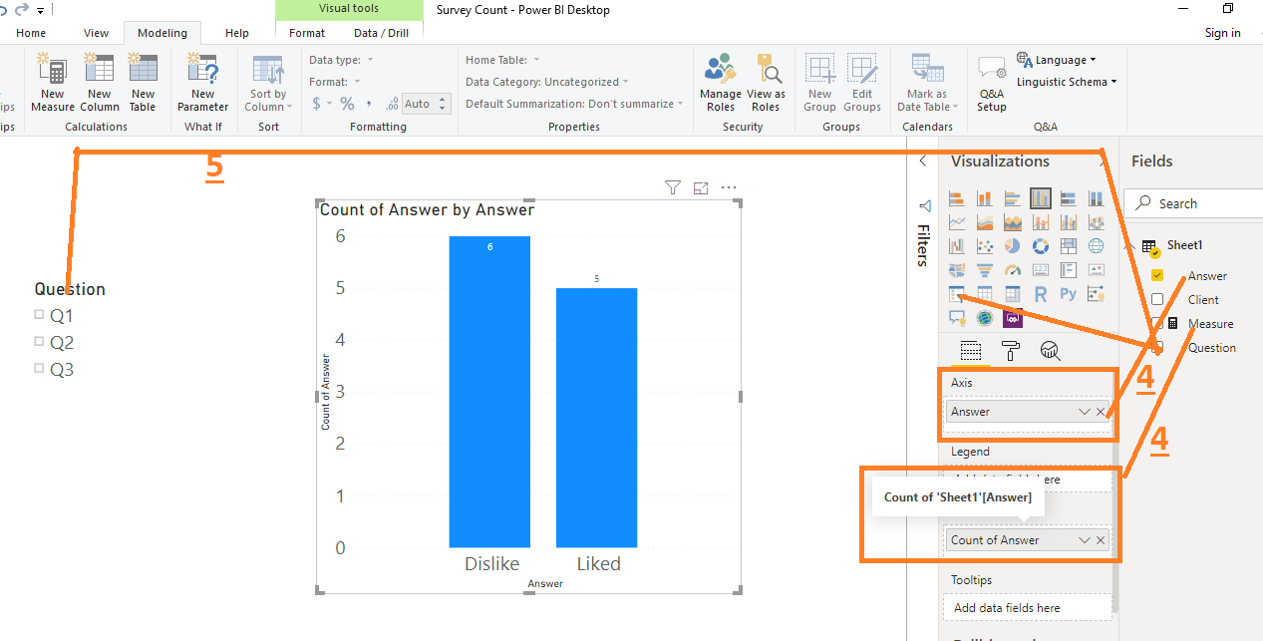Viewport: 1263px width, 641px height.
Task: Open the Format paint-roller pane
Action: pyautogui.click(x=1010, y=350)
